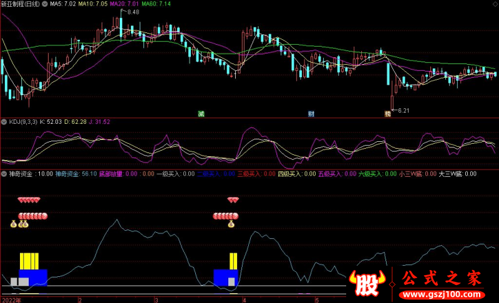Select the 一级买入: 0.00 label
This screenshot has height=303, width=499.
tap(175, 174)
